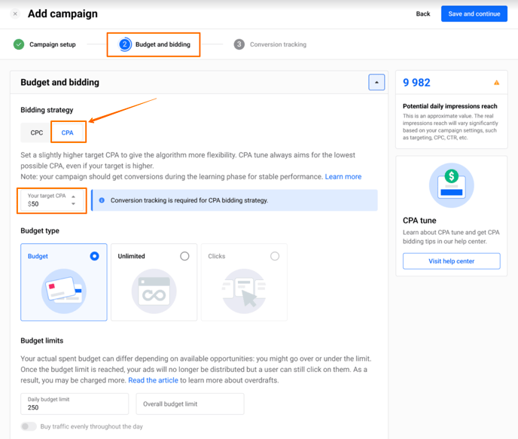518x439 pixels.
Task: Select the Unlimited budget type radio
Action: [184, 256]
